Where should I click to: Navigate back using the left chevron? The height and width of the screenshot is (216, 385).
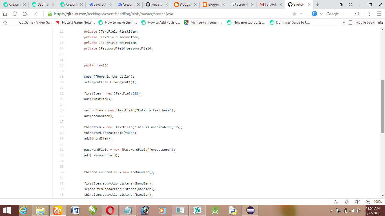pyautogui.click(x=36, y=14)
